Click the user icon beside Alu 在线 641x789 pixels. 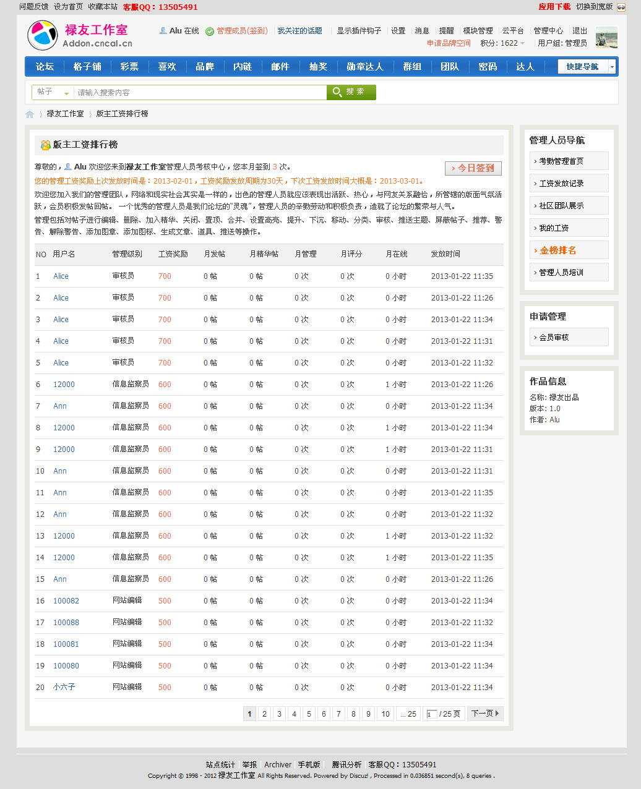click(x=163, y=30)
